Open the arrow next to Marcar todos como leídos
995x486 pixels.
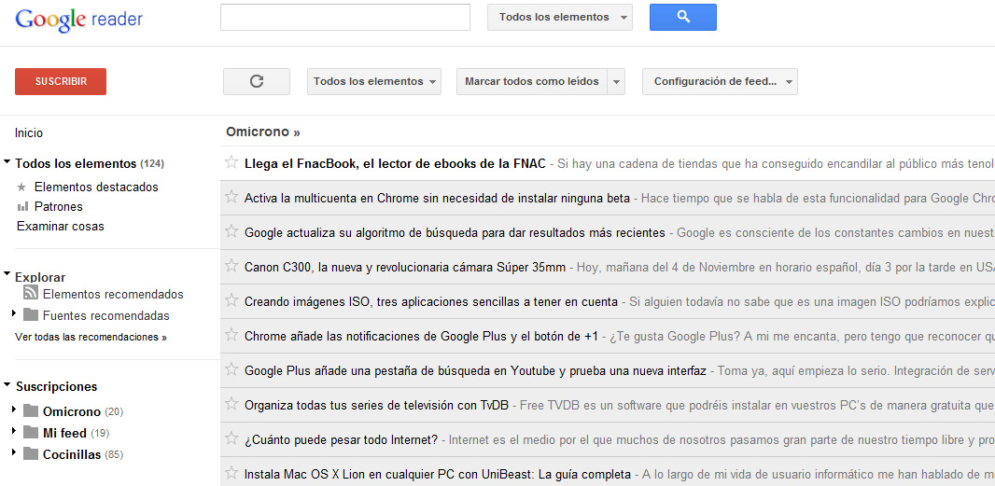click(616, 81)
